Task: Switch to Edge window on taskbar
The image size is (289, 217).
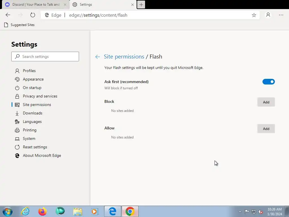Action: (112, 211)
